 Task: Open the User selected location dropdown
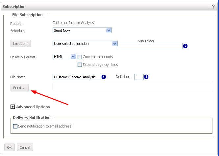click(85, 43)
